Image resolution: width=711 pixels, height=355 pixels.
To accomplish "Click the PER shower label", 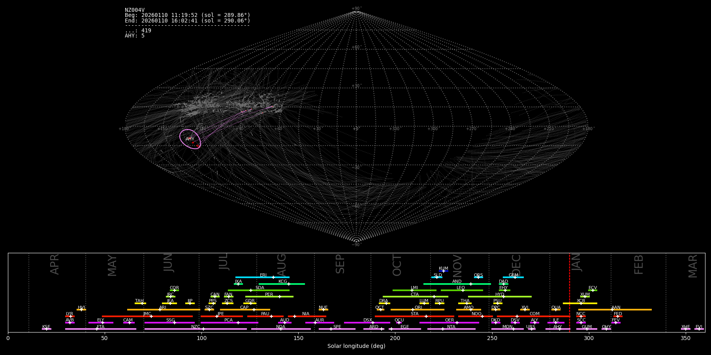I will click(269, 295).
